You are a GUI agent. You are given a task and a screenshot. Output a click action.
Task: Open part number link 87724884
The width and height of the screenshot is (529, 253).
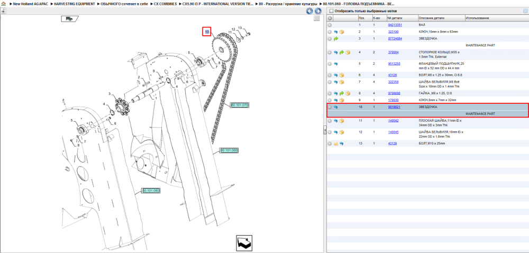(395, 39)
